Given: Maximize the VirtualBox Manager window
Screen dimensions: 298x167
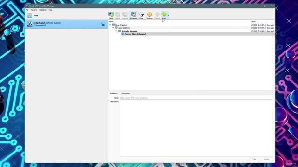Looking at the screenshot, I should click(264, 6).
